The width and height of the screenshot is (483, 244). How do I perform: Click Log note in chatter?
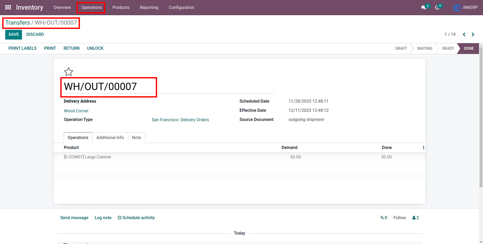(103, 218)
